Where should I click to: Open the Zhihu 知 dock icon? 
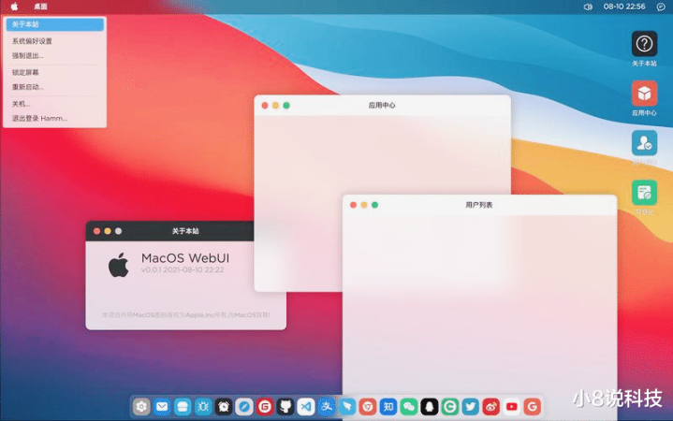coord(388,406)
